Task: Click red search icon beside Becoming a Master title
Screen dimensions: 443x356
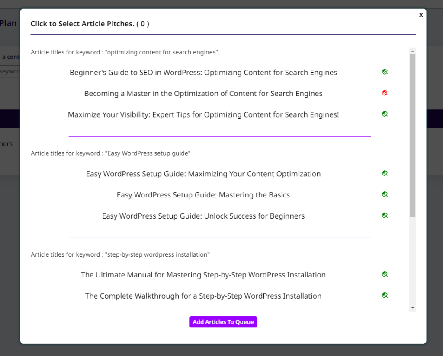Action: pyautogui.click(x=385, y=93)
